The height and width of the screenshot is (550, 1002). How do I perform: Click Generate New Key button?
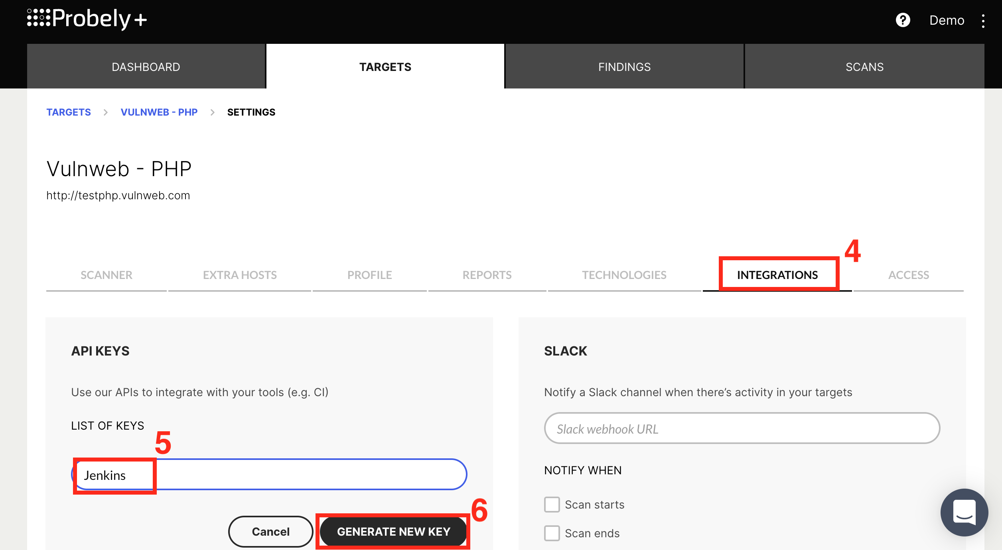[x=393, y=532]
